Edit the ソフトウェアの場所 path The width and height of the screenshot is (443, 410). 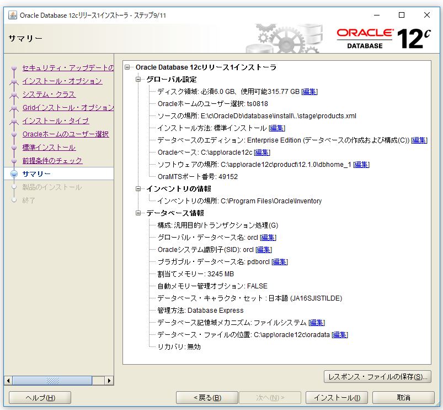(361, 165)
